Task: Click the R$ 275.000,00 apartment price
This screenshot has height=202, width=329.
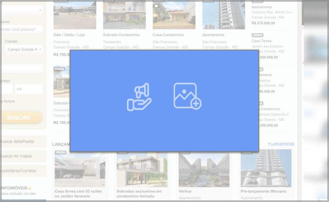Action: point(263,23)
